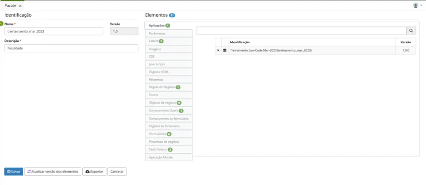The width and height of the screenshot is (426, 185).
Task: Open the CSS tab
Action: coord(169,57)
